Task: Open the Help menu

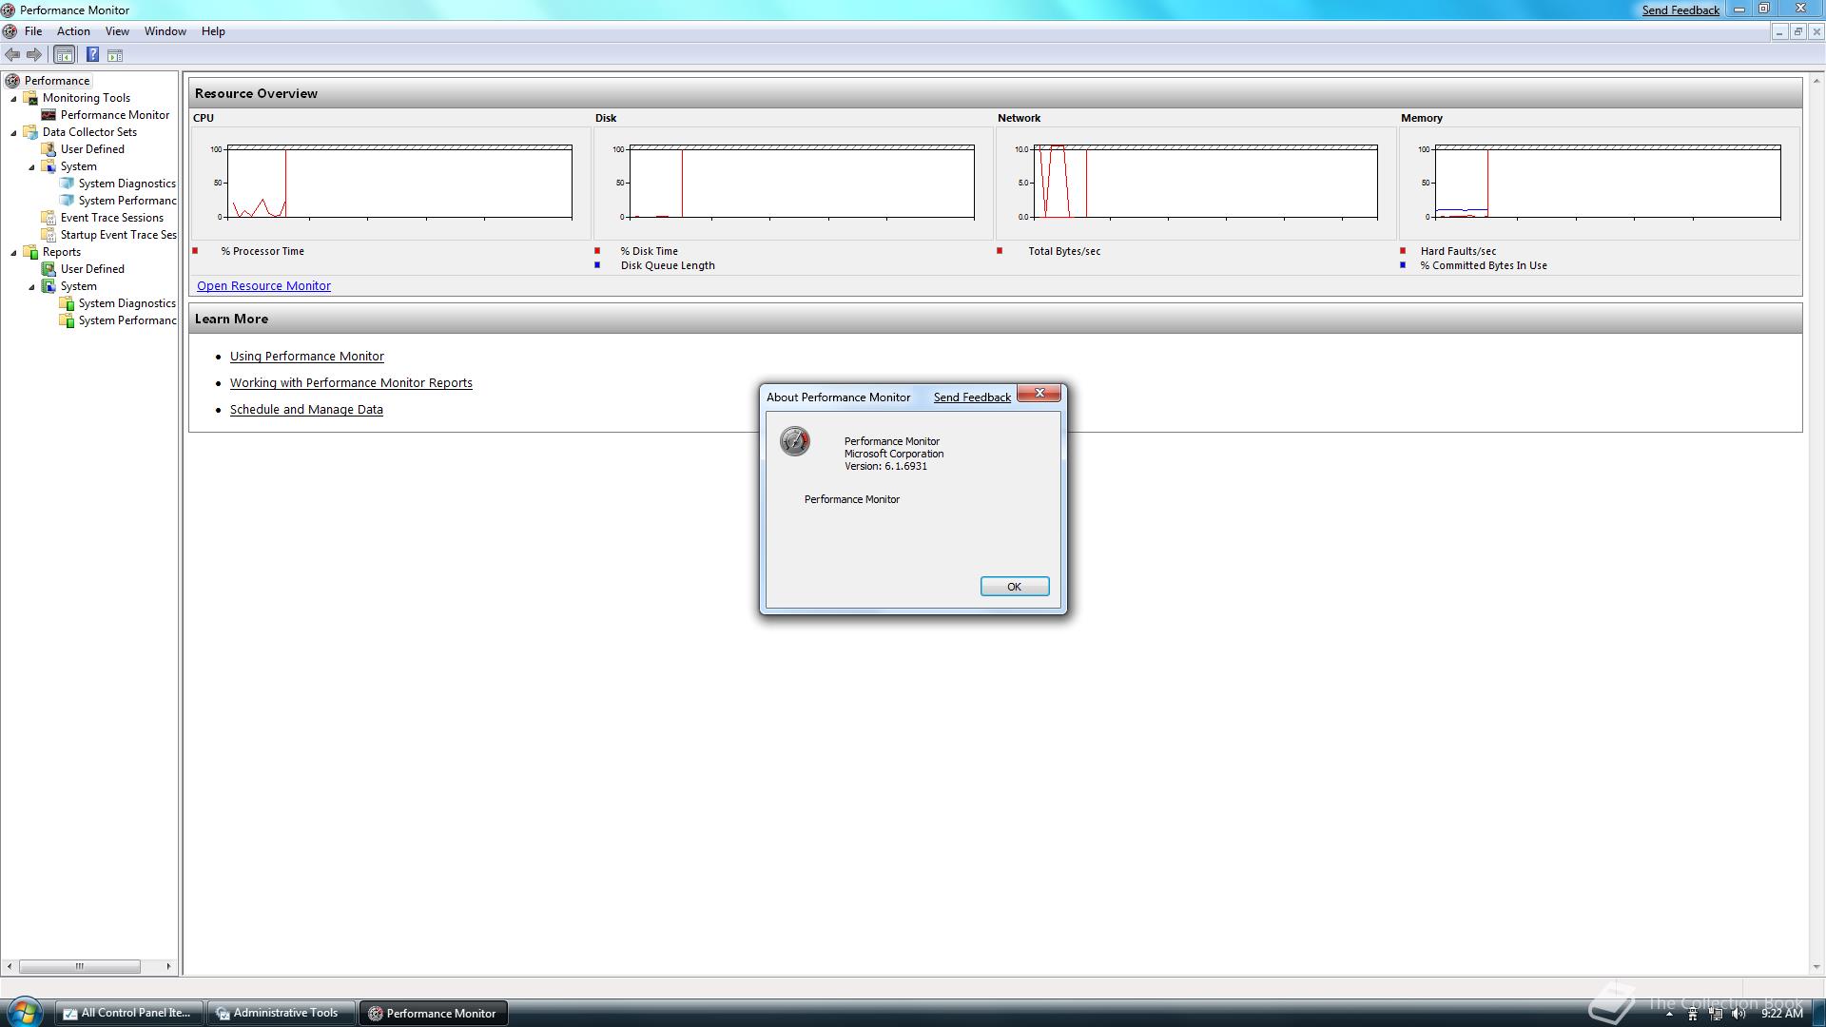Action: (213, 31)
